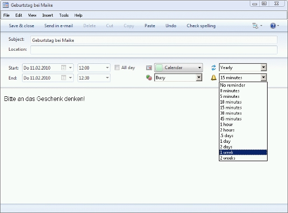Select 5 minutes reminder option
Image resolution: width=288 pixels, height=213 pixels.
click(243, 96)
